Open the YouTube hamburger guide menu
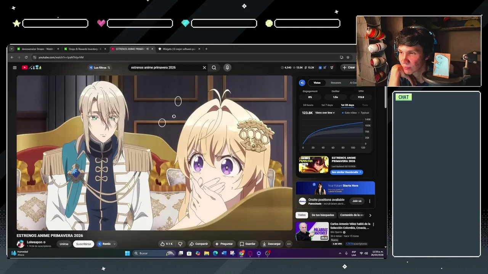 (14, 67)
